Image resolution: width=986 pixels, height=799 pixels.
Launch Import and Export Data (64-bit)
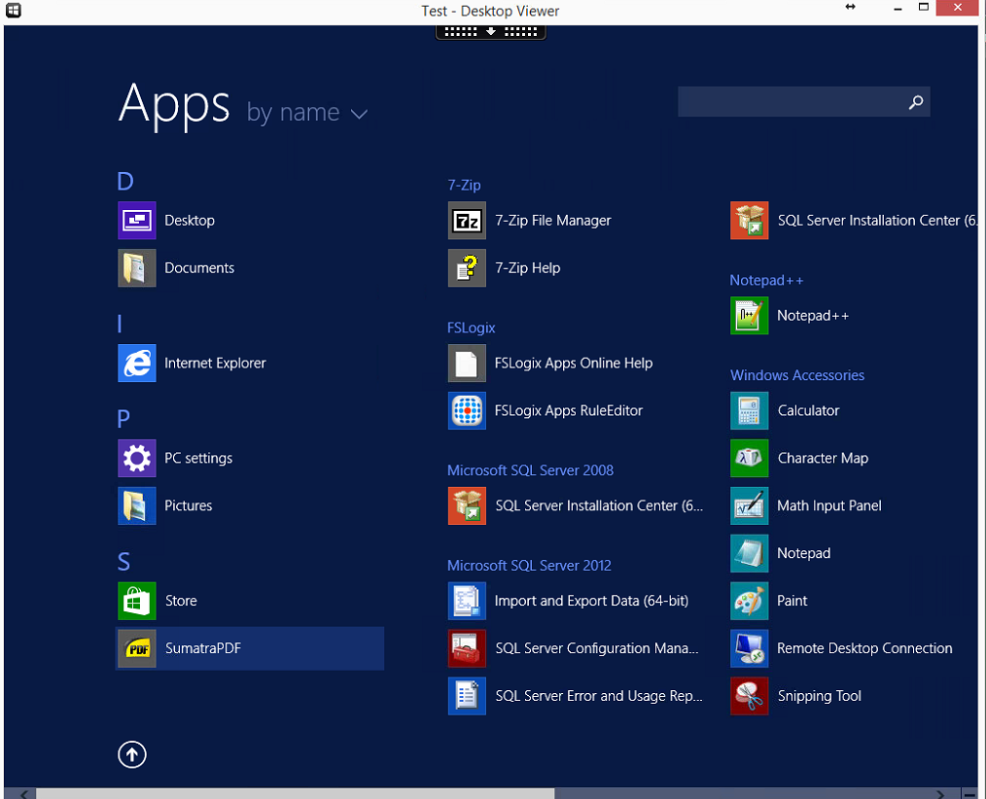(x=467, y=601)
